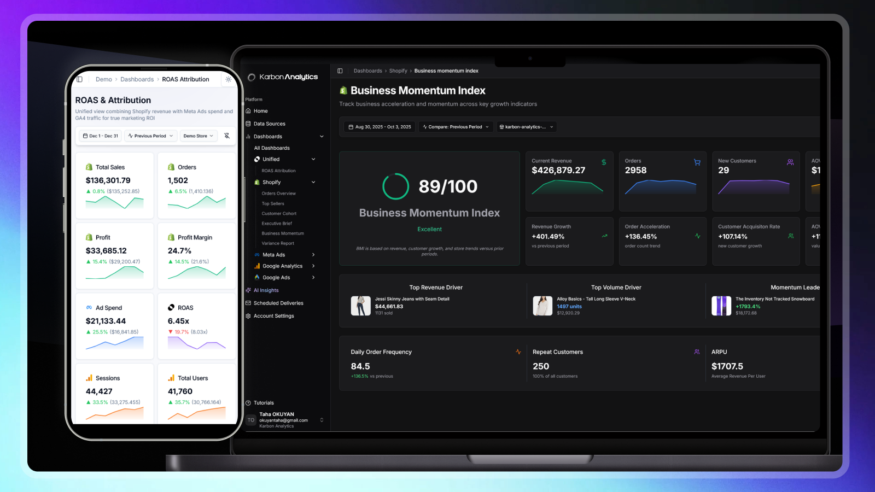Screen dimensions: 875x492
Task: Select the Google Ads icon in sidebar
Action: click(258, 277)
